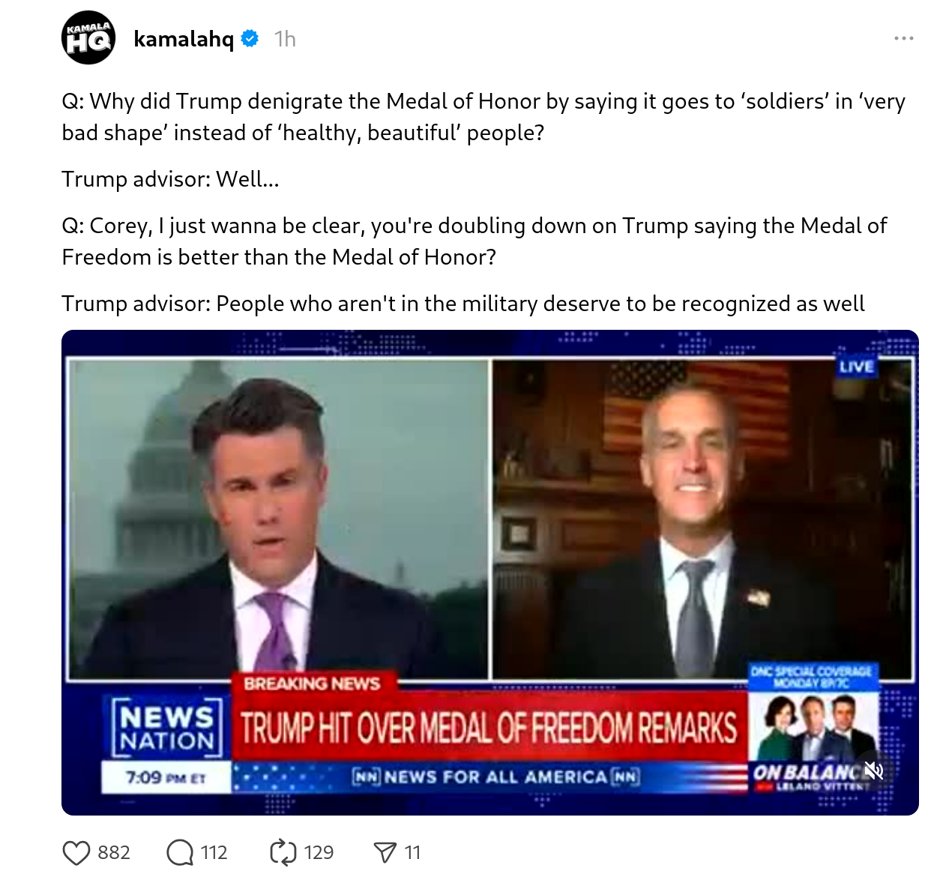View the 112 replies count
Screen dimensions: 940x889
tap(214, 853)
